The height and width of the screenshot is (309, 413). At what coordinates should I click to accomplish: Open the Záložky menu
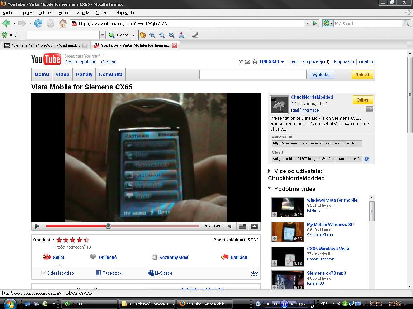pyautogui.click(x=84, y=13)
